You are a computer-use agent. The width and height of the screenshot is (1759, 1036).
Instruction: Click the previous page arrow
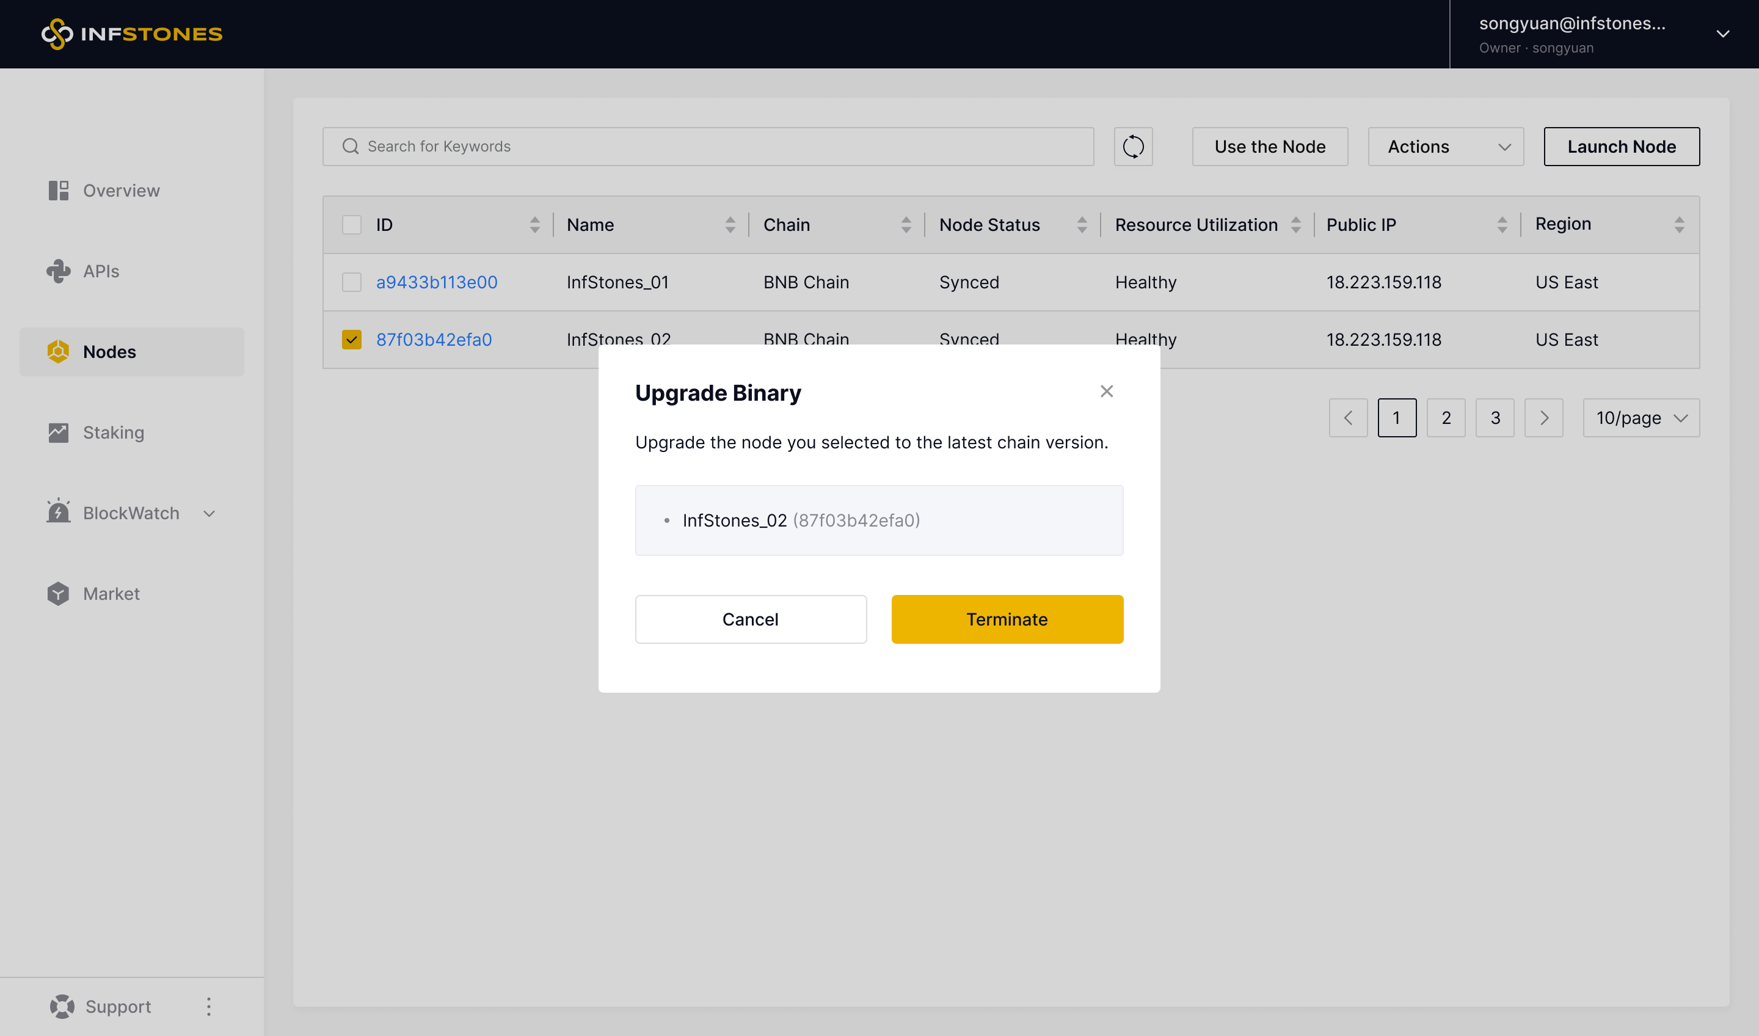1348,417
